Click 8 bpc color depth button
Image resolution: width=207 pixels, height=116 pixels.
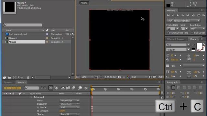click(20, 77)
